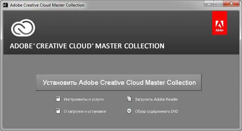Open Обзор содержимого DVD link
Image resolution: width=242 pixels, height=131 pixels.
156,111
